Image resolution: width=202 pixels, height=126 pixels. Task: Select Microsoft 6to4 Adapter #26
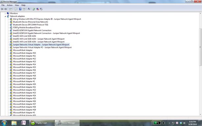(x=24, y=101)
